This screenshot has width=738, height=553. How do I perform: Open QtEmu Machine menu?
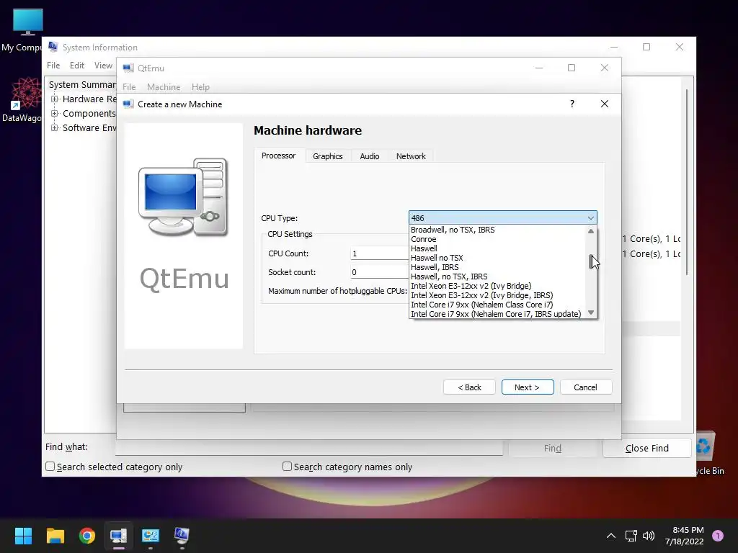[x=164, y=87]
